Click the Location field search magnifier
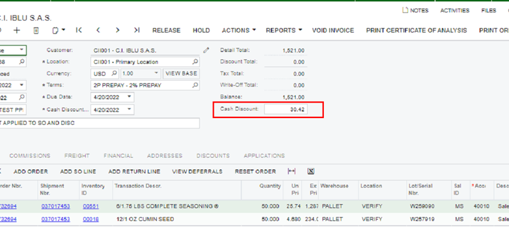This screenshot has width=509, height=243. (195, 62)
